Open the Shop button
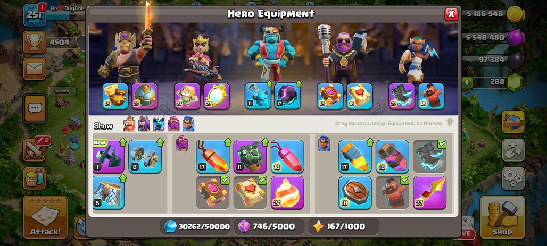Image resolution: width=547 pixels, height=246 pixels. 502,217
